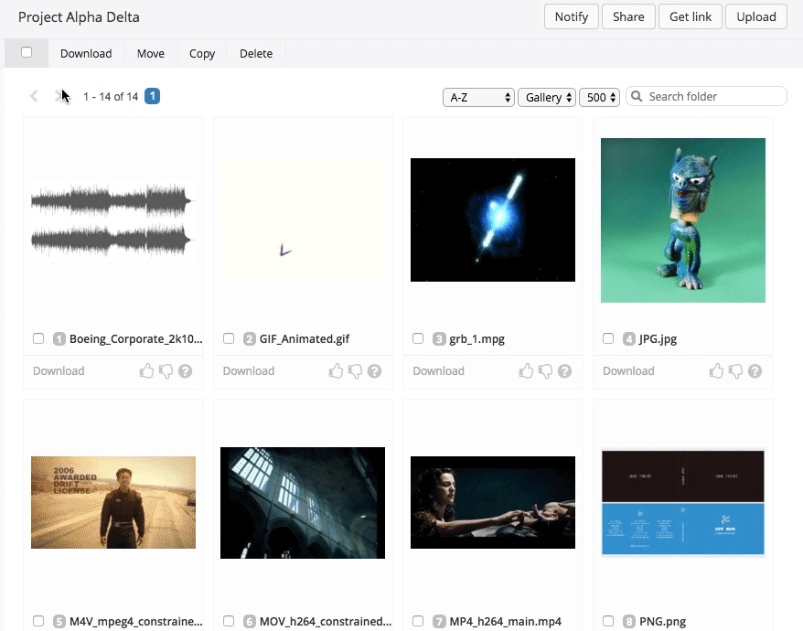
Task: Expand the Gallery view dropdown
Action: point(547,97)
